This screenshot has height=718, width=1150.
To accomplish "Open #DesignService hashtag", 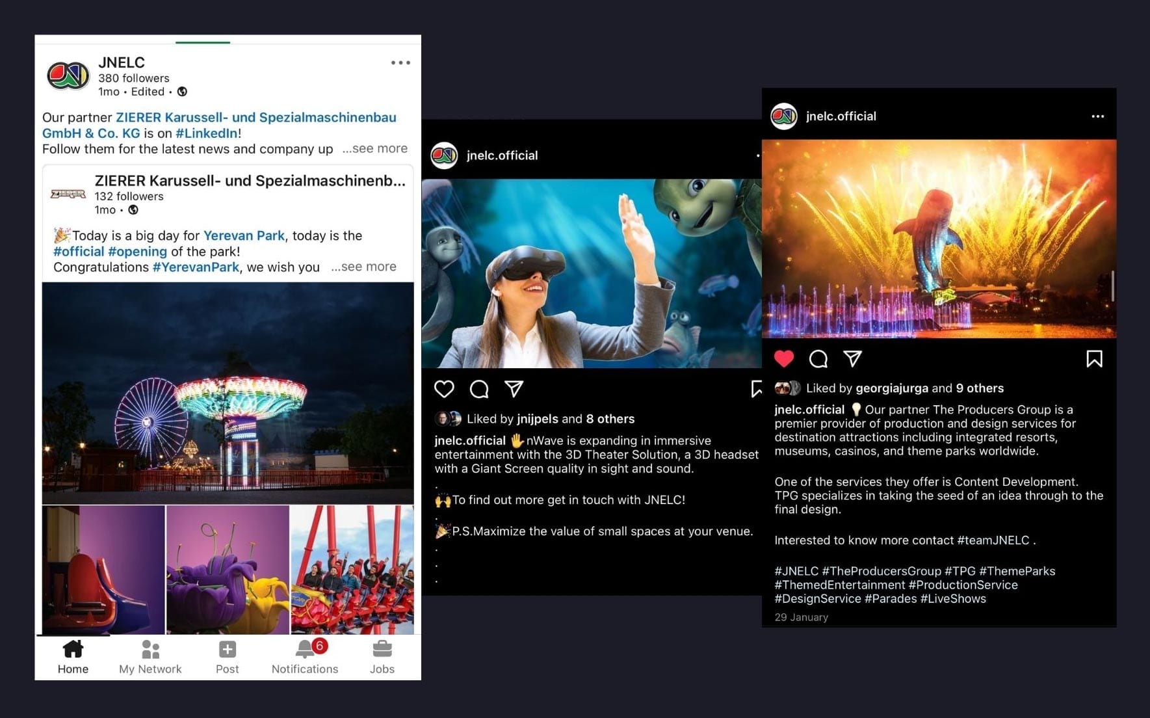I will pos(818,599).
